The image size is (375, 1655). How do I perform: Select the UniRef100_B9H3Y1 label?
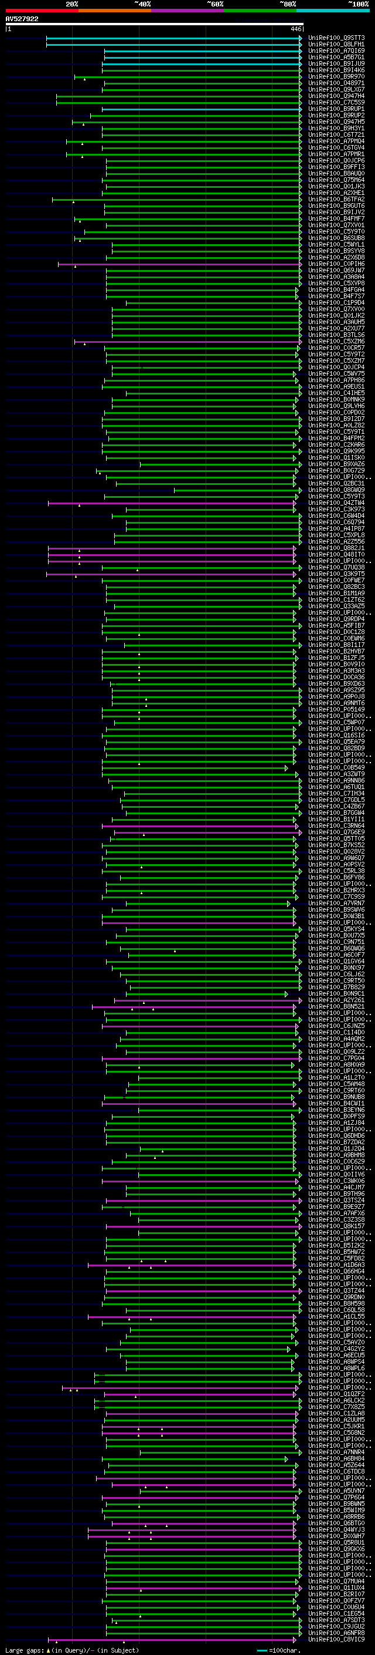click(336, 128)
